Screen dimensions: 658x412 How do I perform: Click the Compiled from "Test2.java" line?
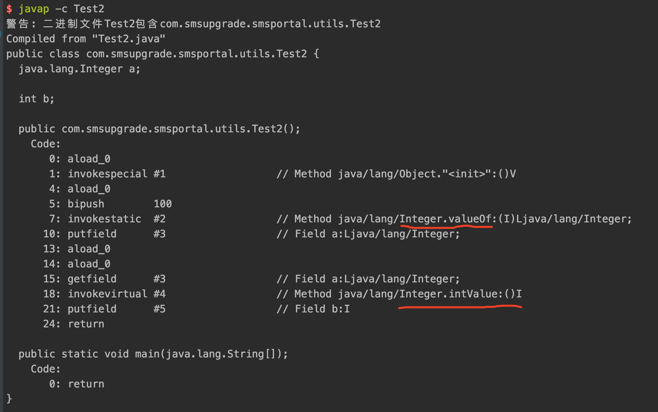(86, 39)
